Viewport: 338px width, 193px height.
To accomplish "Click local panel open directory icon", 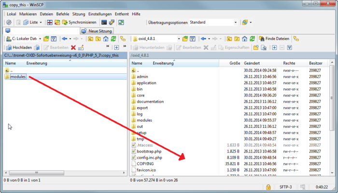I will [x=46, y=39].
